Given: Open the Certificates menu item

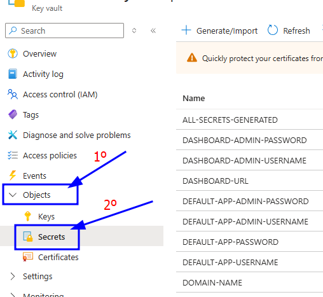Looking at the screenshot, I should point(58,257).
